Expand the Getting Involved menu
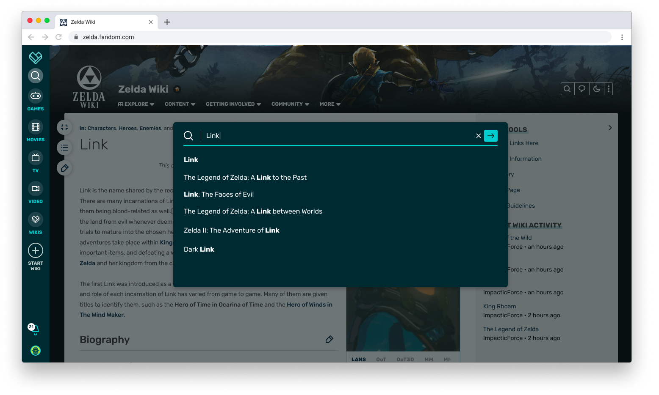The image size is (659, 395). tap(233, 104)
